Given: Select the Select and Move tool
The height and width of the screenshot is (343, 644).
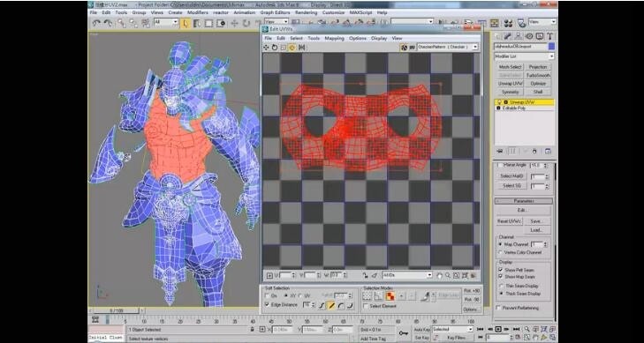Looking at the screenshot, I should tap(234, 23).
